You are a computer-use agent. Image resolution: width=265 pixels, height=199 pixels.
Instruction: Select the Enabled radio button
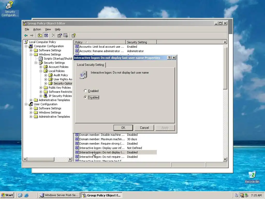(85, 91)
